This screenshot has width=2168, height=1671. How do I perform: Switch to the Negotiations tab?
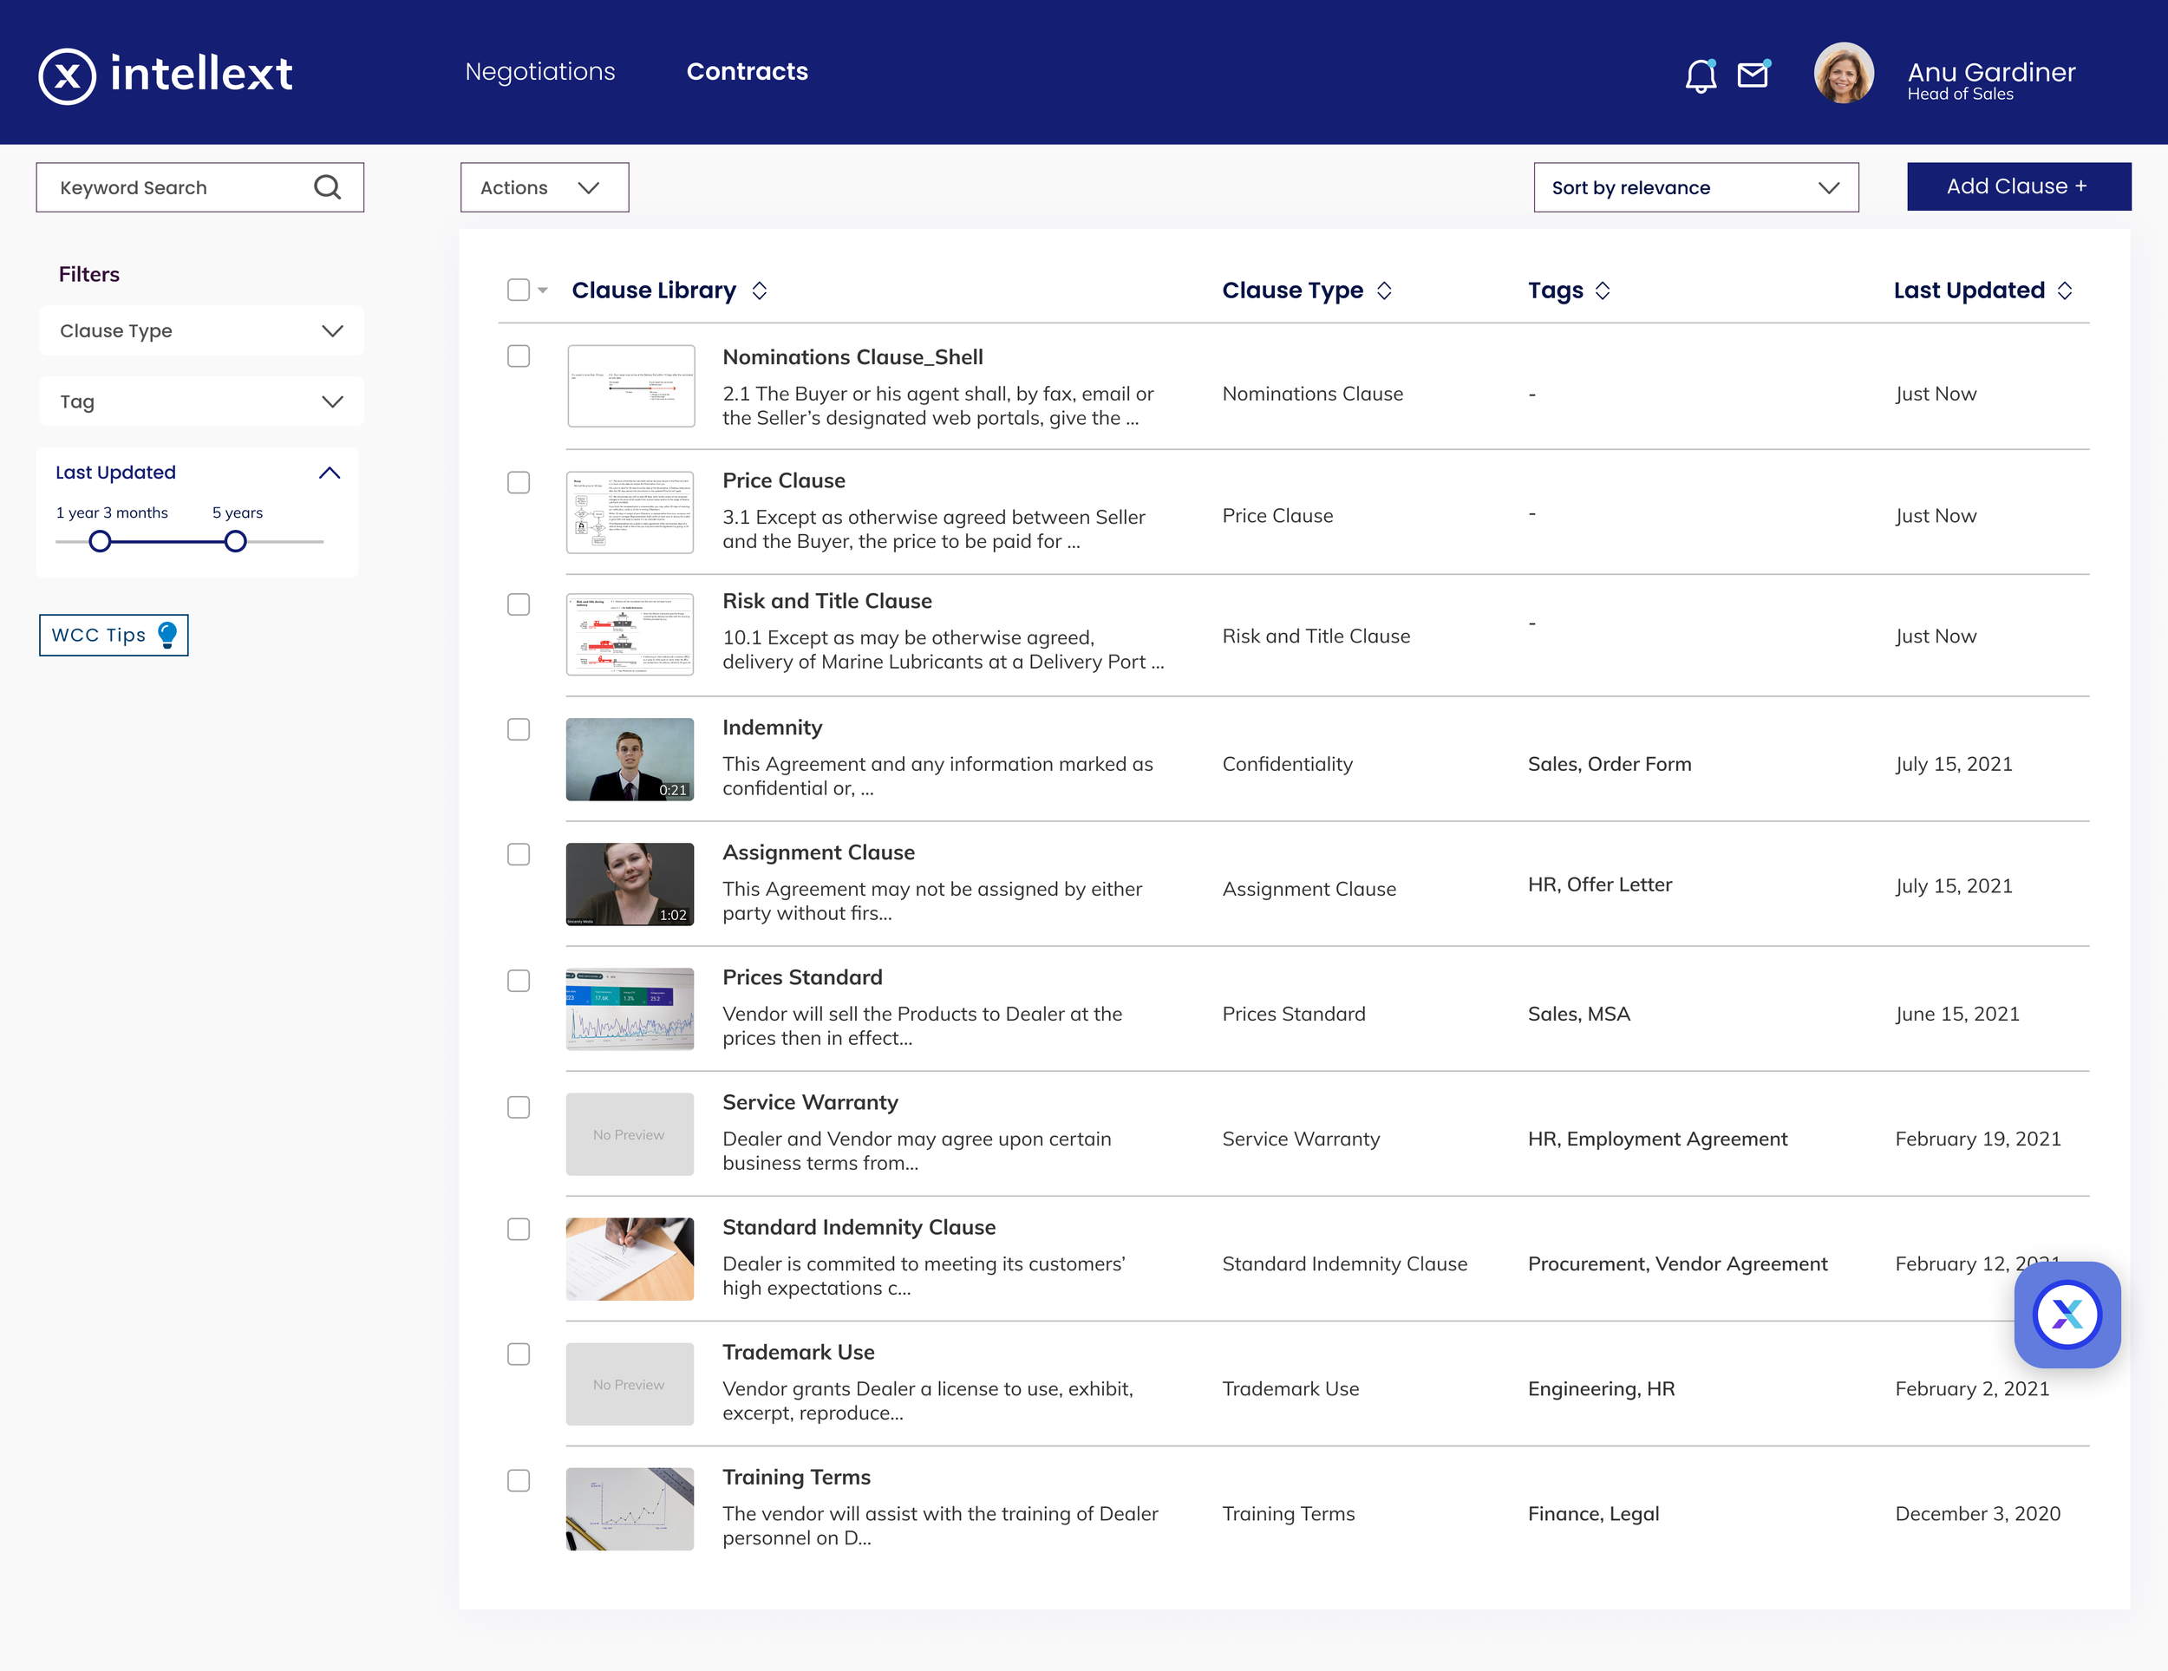pyautogui.click(x=540, y=71)
